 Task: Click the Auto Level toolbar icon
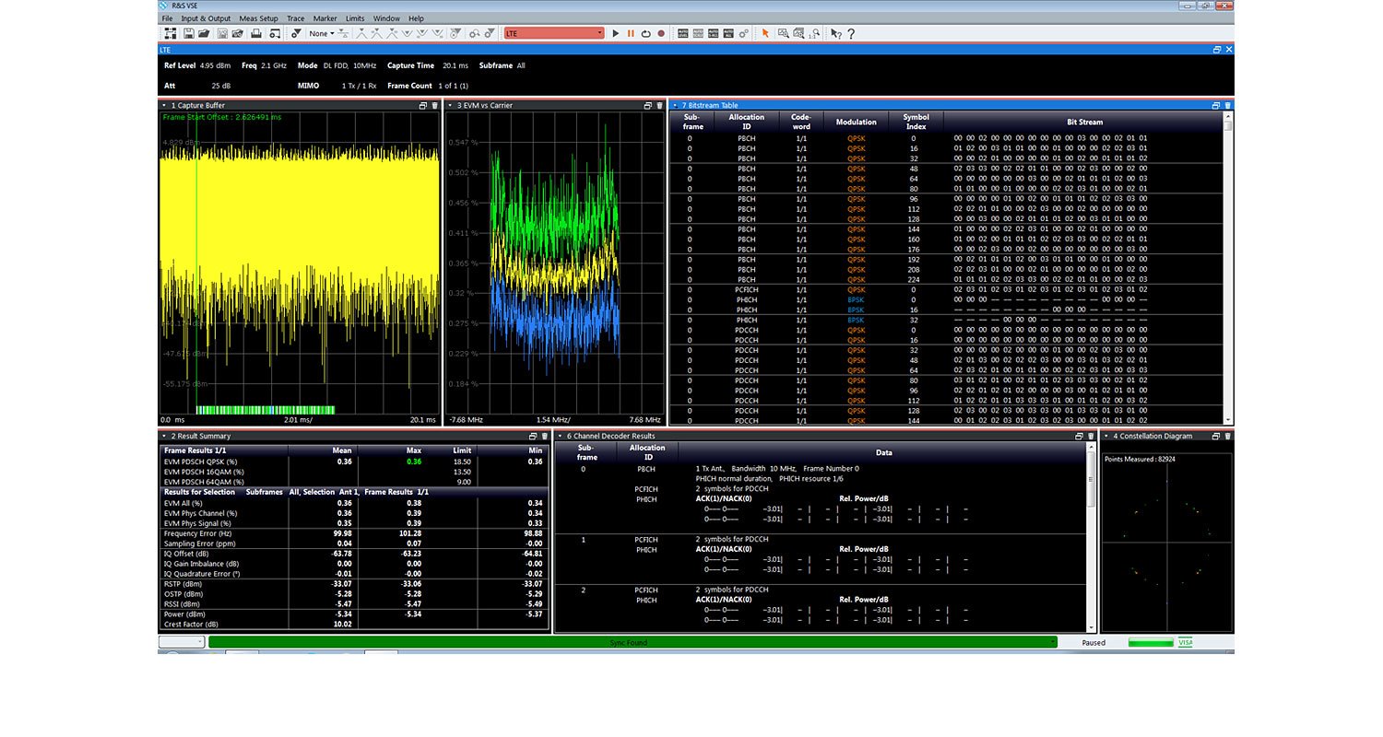682,33
